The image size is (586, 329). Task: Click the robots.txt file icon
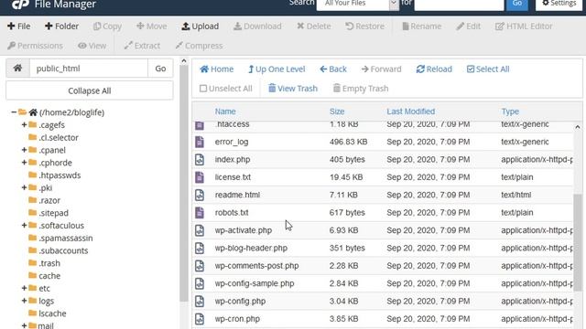[200, 213]
